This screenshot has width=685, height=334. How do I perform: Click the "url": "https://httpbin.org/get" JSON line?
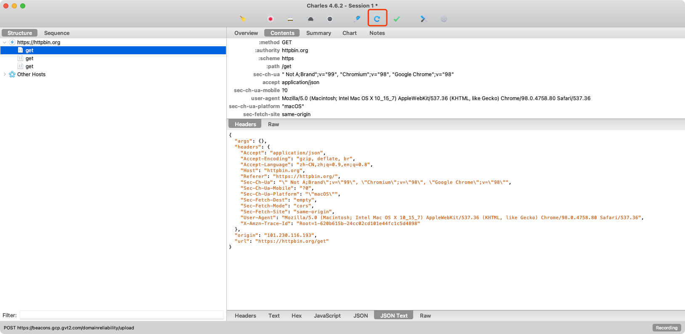281,241
